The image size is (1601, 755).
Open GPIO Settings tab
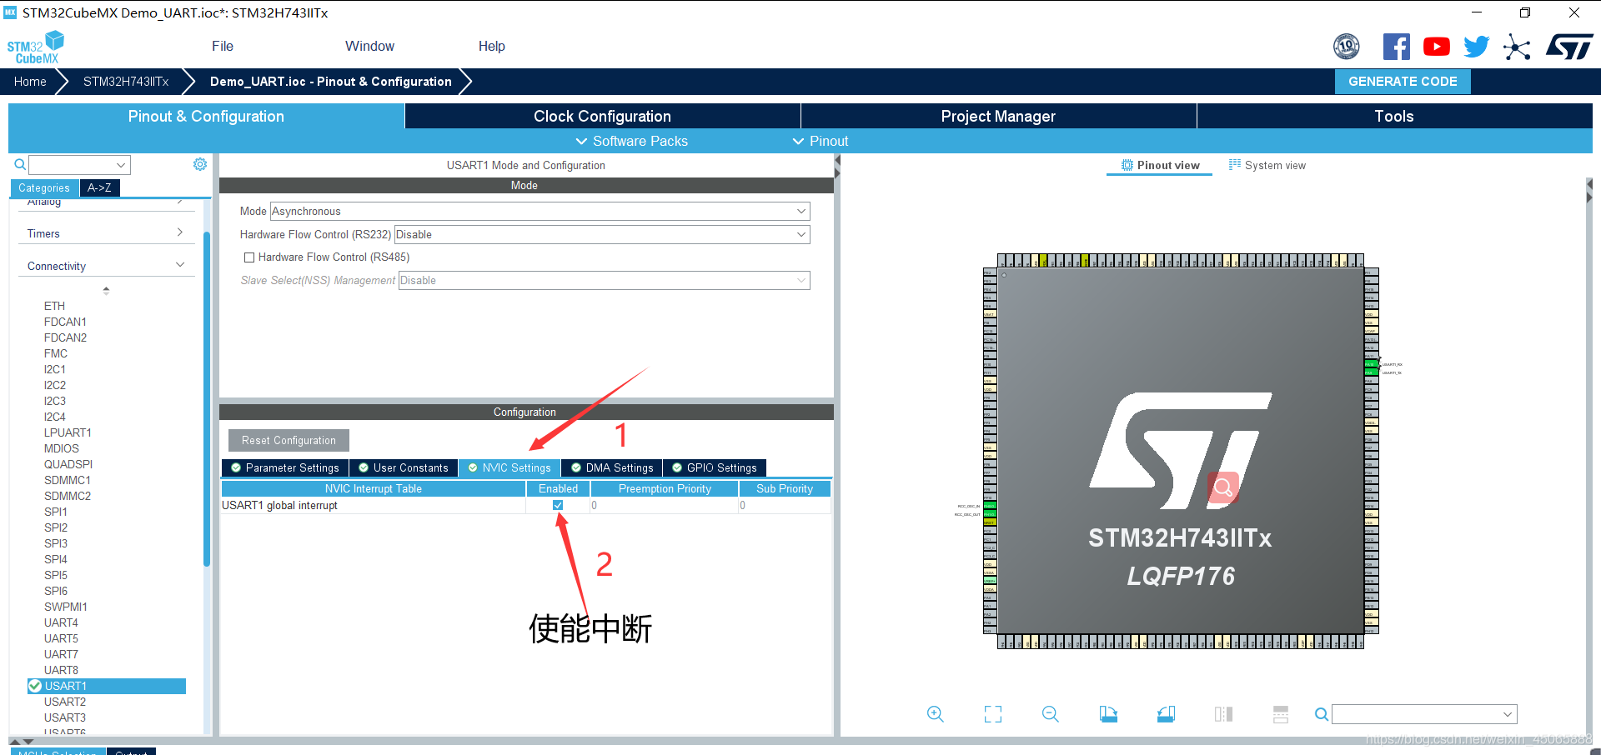(x=715, y=467)
